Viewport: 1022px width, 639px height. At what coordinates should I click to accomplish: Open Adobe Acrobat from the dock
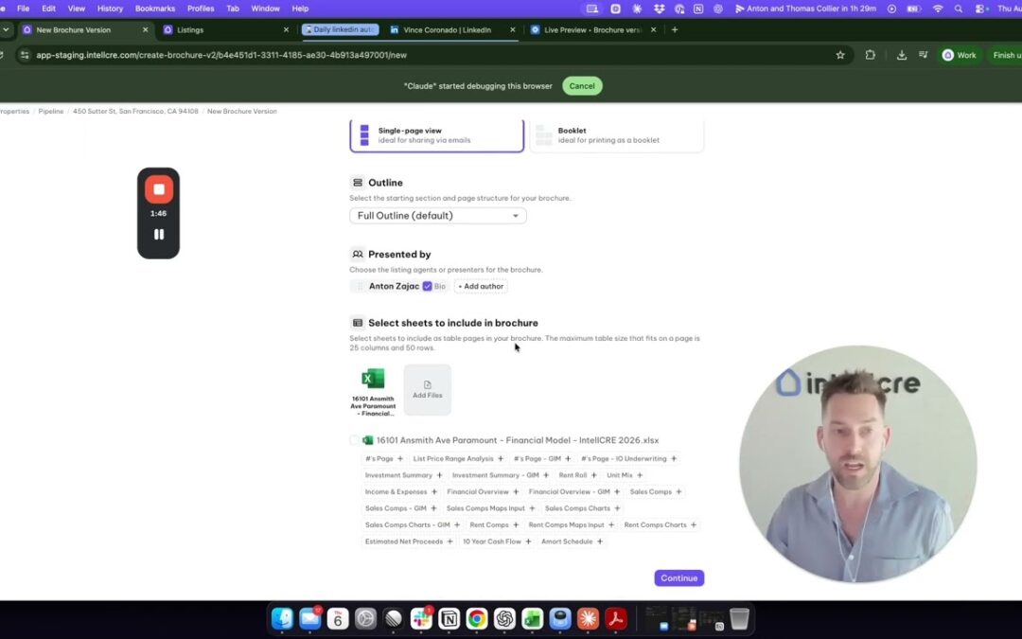tap(615, 618)
